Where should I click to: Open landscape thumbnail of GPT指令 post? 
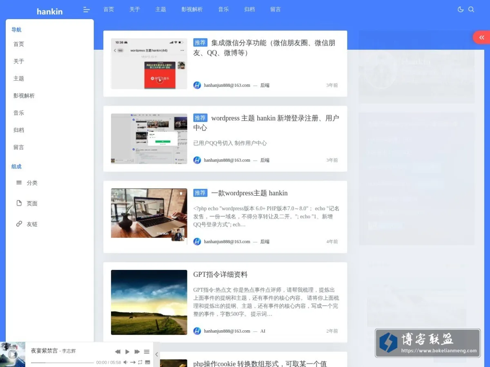[149, 302]
